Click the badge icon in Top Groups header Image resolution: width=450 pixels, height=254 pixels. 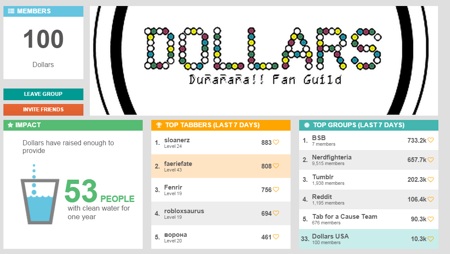tap(307, 125)
